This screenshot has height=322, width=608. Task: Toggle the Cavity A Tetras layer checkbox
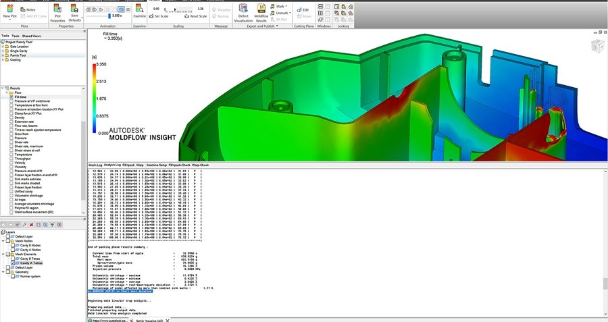[13, 263]
